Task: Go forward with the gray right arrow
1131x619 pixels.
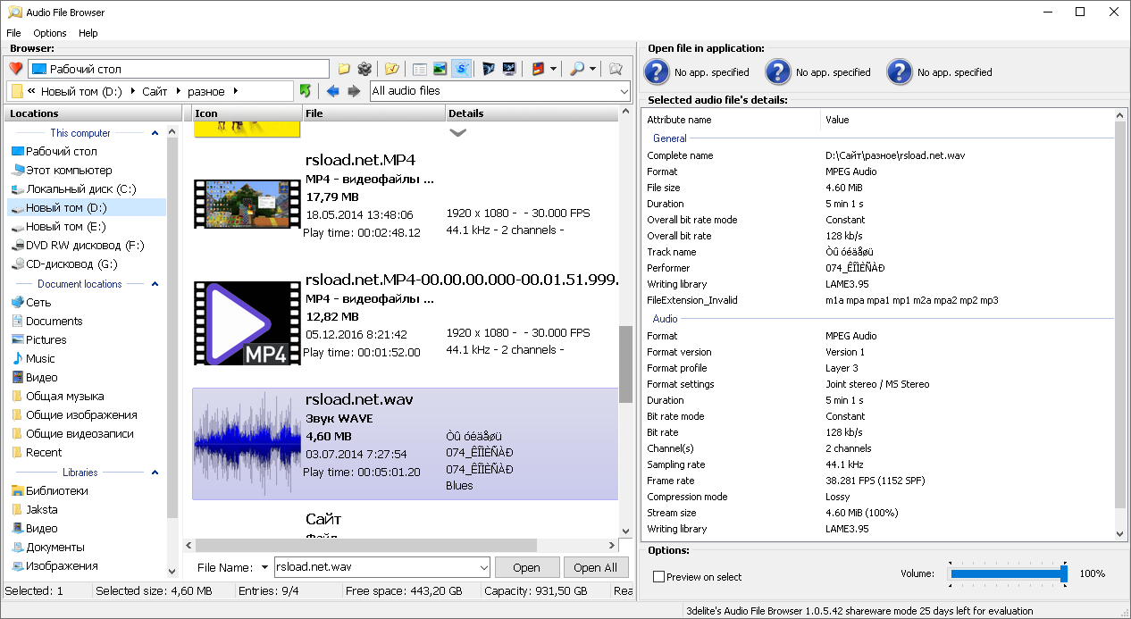Action: point(354,91)
